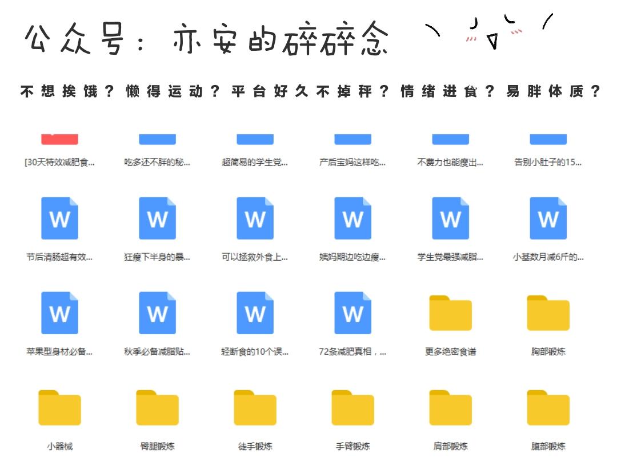
Task: Select the Word document 轻断食的10个误...
Action: pyautogui.click(x=255, y=313)
